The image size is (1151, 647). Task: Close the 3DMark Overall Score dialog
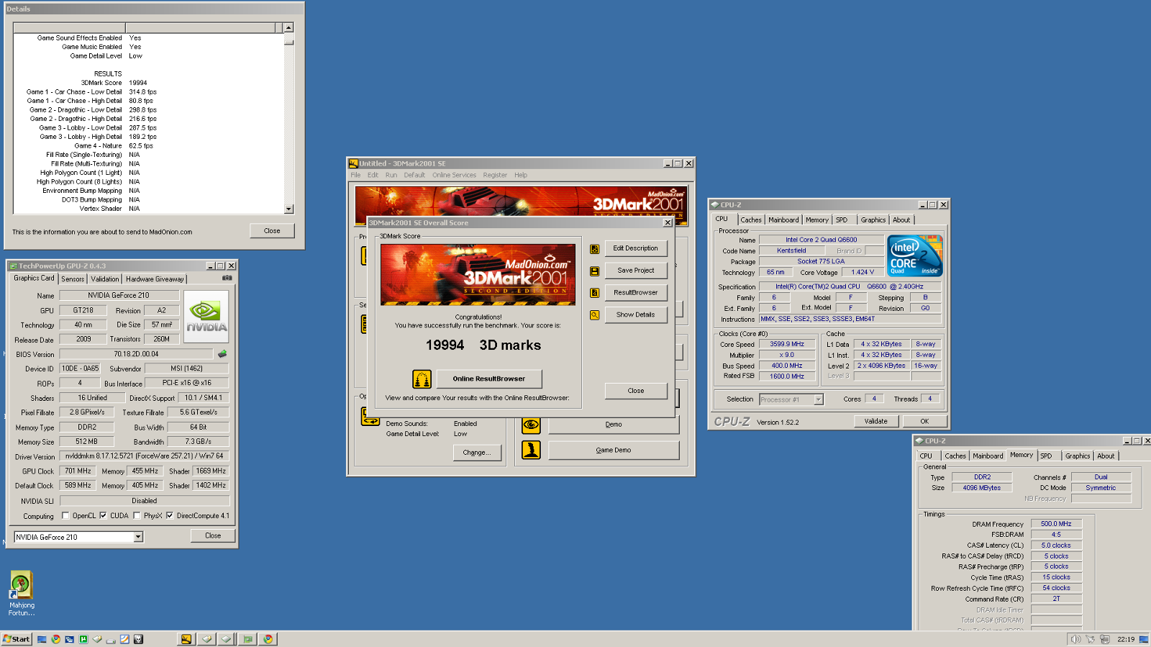point(636,391)
